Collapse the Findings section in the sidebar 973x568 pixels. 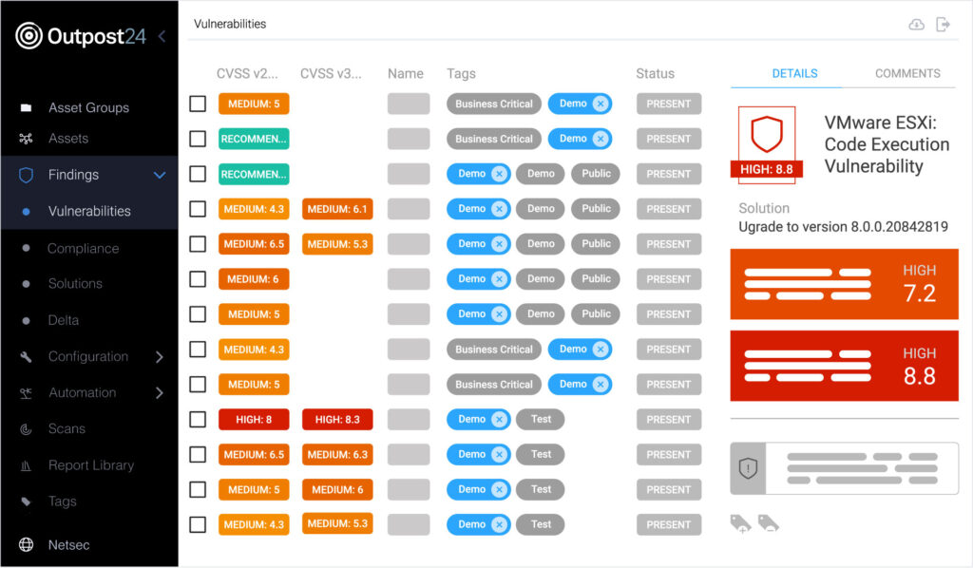pyautogui.click(x=160, y=175)
